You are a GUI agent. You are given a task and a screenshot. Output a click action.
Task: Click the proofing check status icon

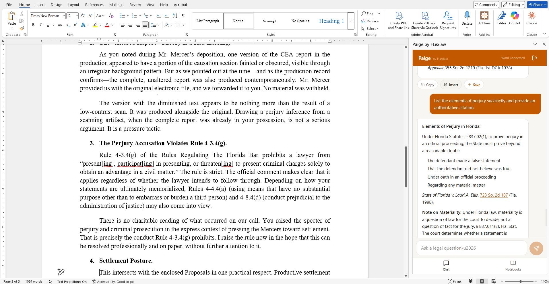[x=50, y=281]
